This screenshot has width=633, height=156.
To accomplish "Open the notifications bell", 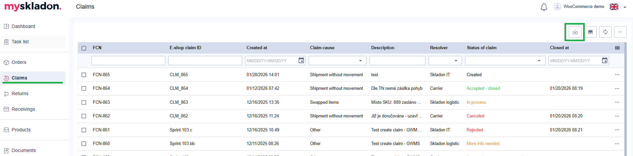I will pos(544,7).
